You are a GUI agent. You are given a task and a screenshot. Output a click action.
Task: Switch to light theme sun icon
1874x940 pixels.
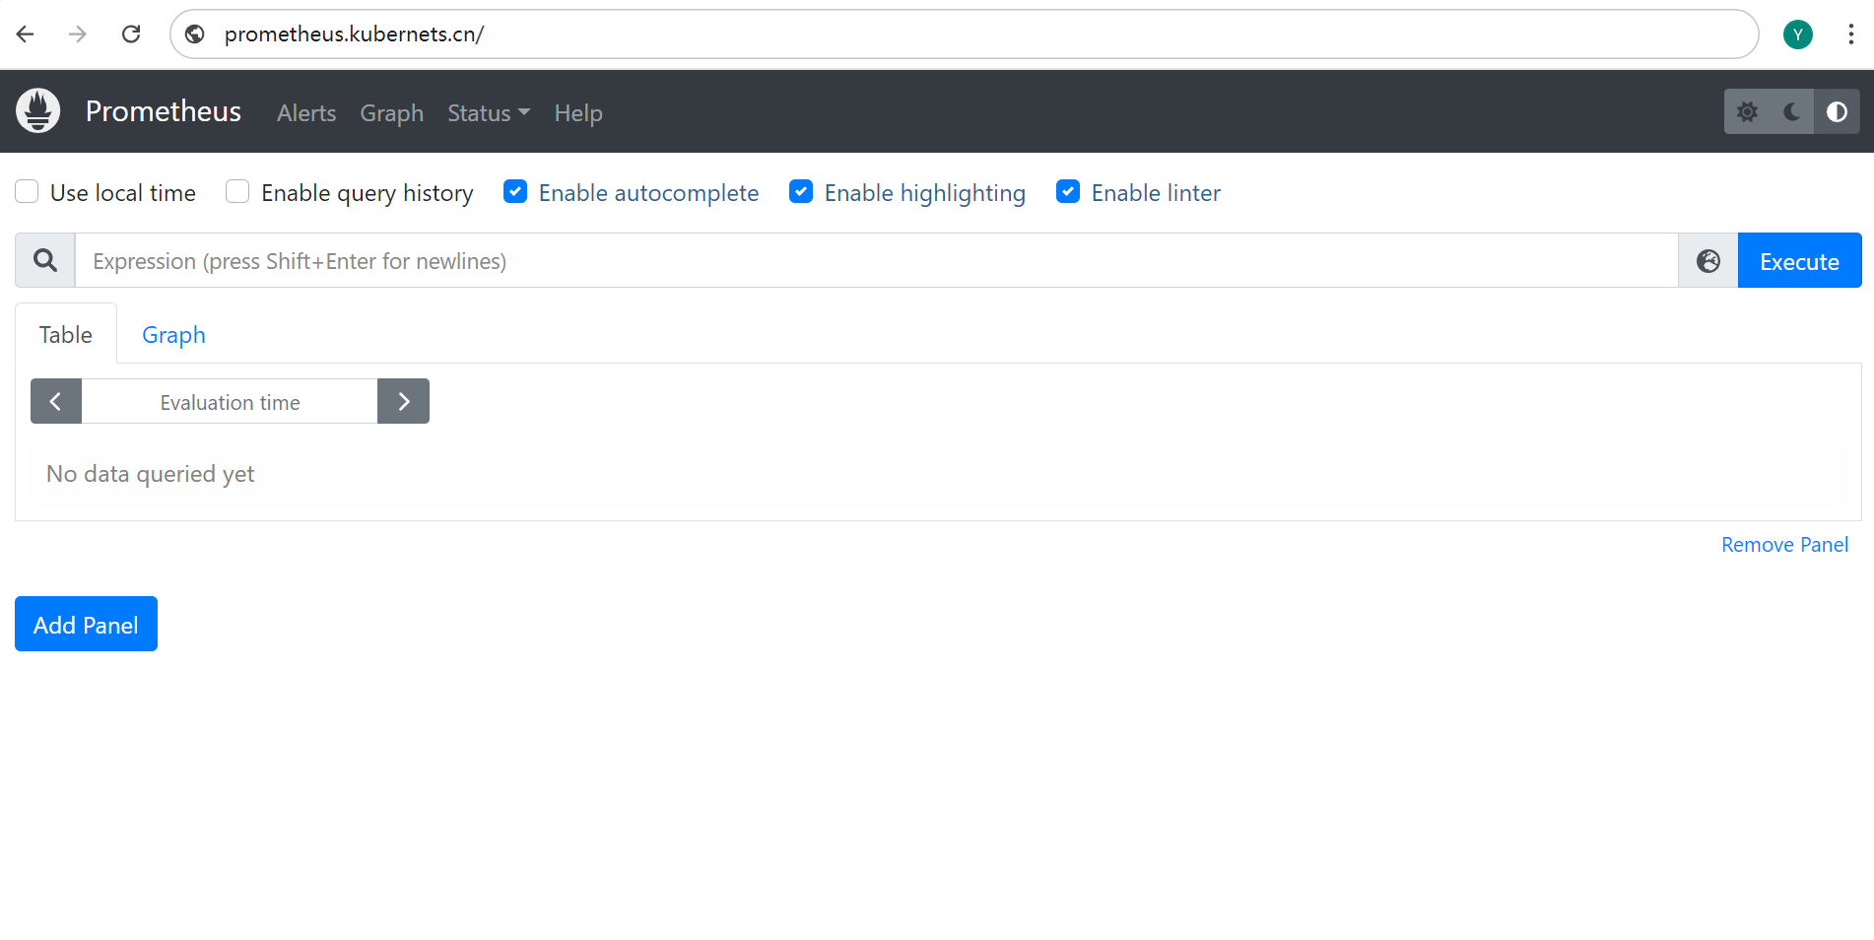[1747, 111]
